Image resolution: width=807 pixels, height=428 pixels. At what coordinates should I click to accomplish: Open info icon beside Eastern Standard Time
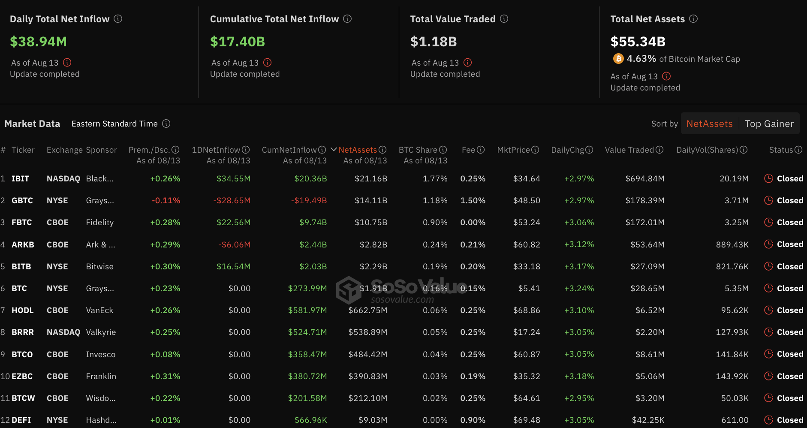[166, 124]
